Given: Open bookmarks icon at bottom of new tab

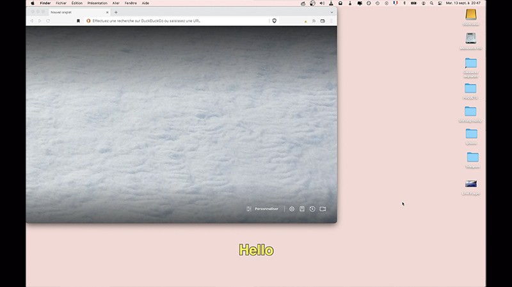Looking at the screenshot, I should 302,209.
